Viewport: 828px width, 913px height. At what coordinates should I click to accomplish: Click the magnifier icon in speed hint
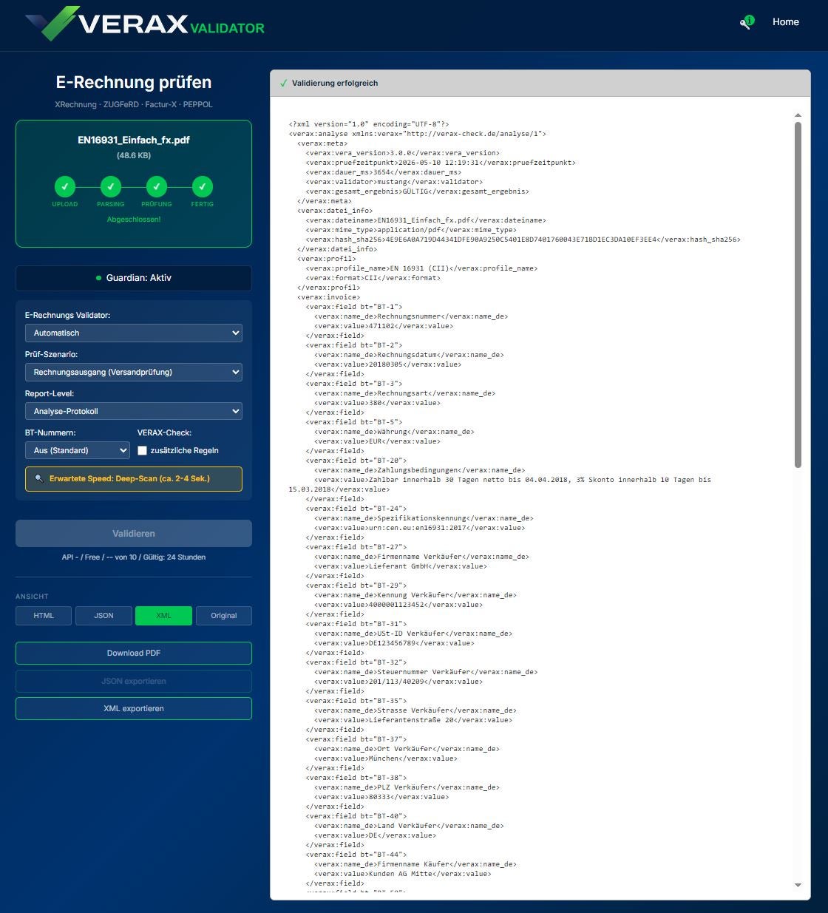click(x=39, y=478)
